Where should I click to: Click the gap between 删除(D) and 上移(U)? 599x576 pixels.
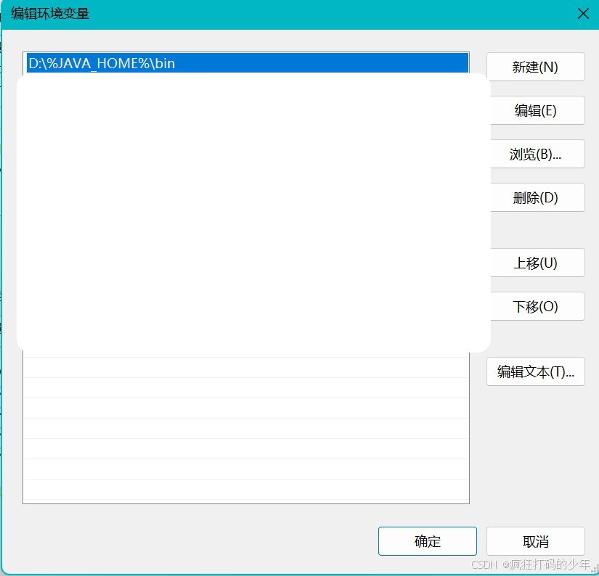click(536, 231)
